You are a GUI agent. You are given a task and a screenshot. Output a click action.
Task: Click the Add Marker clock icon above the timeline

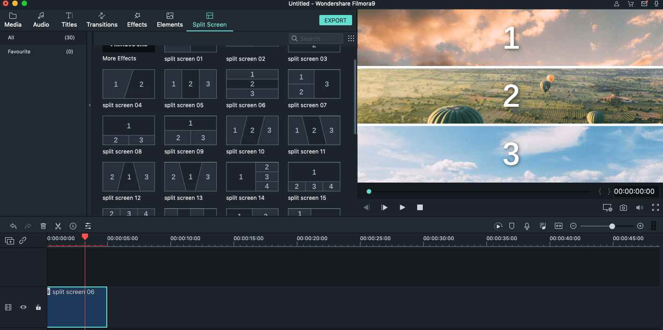coord(73,226)
